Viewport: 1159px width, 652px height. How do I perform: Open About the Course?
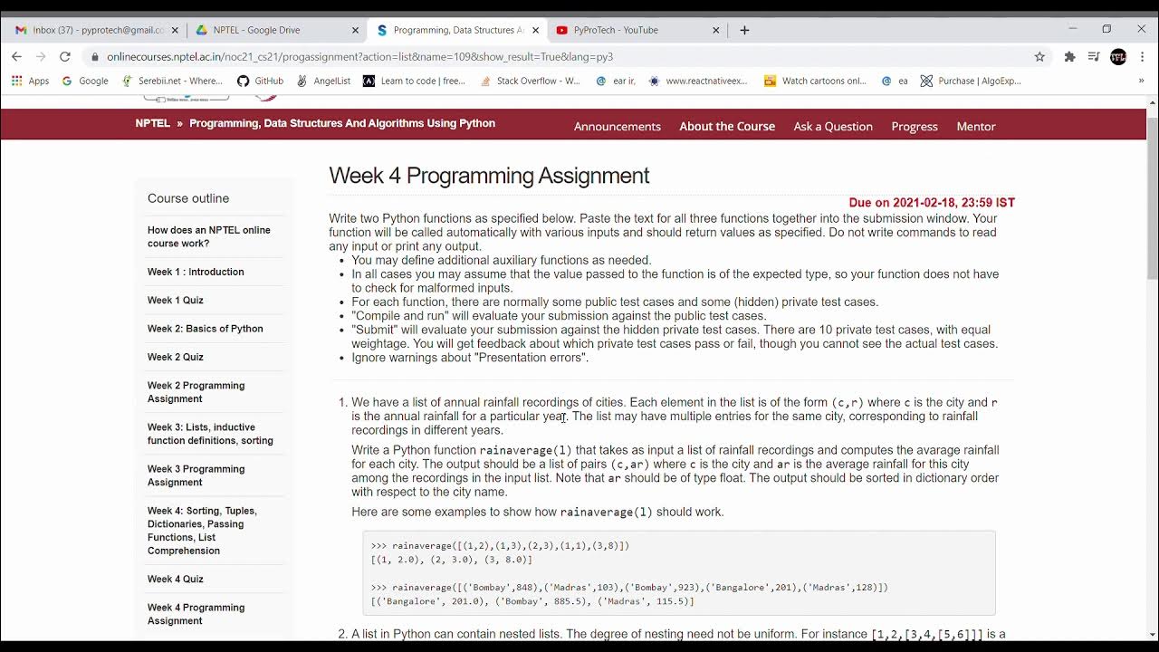(727, 126)
